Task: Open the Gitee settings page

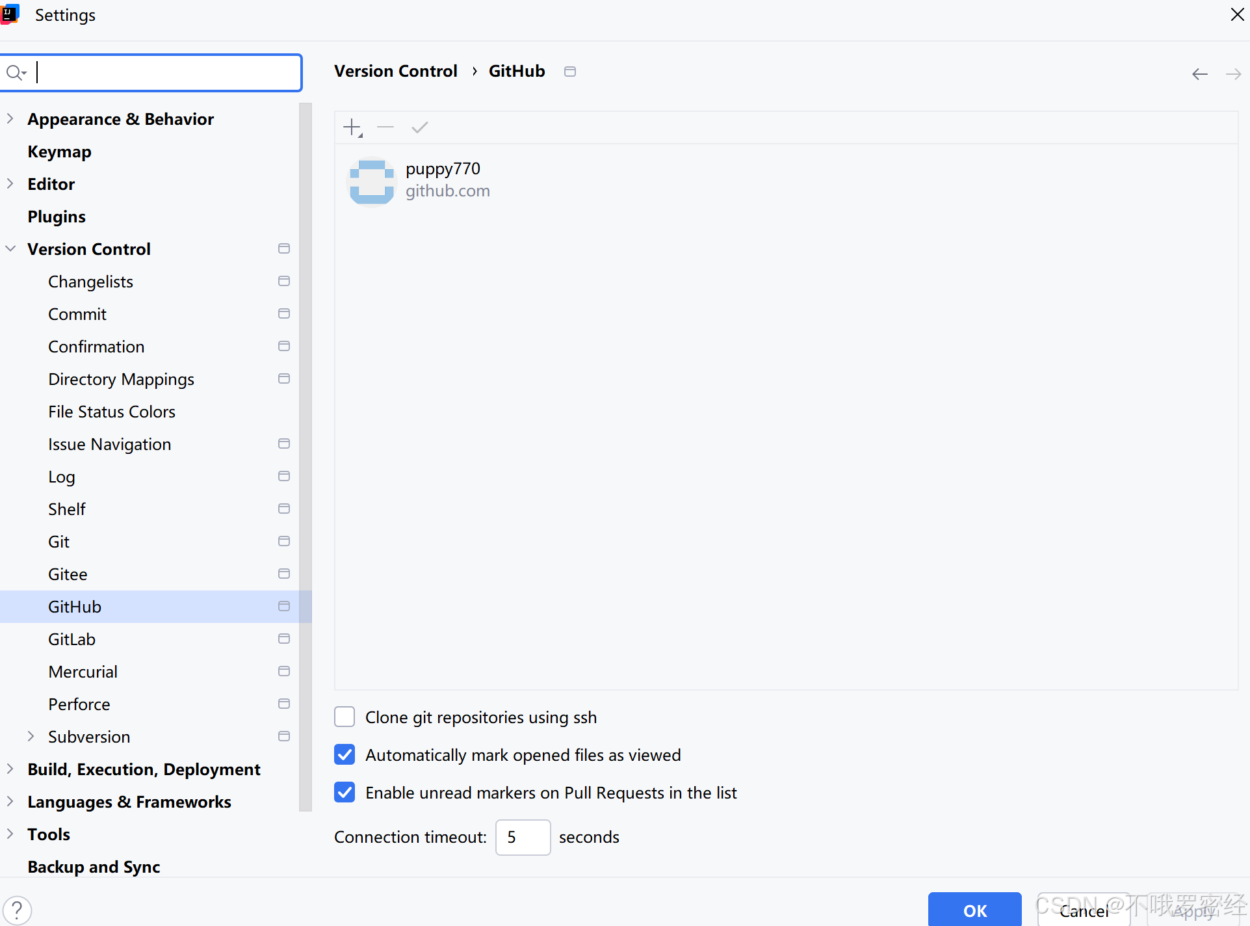Action: (x=68, y=574)
